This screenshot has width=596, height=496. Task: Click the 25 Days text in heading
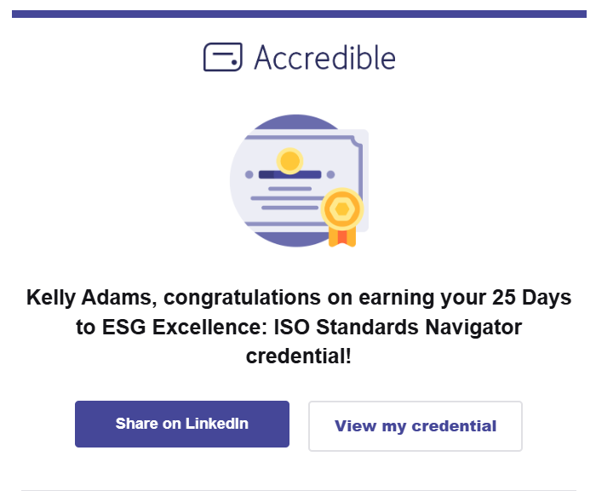(532, 298)
